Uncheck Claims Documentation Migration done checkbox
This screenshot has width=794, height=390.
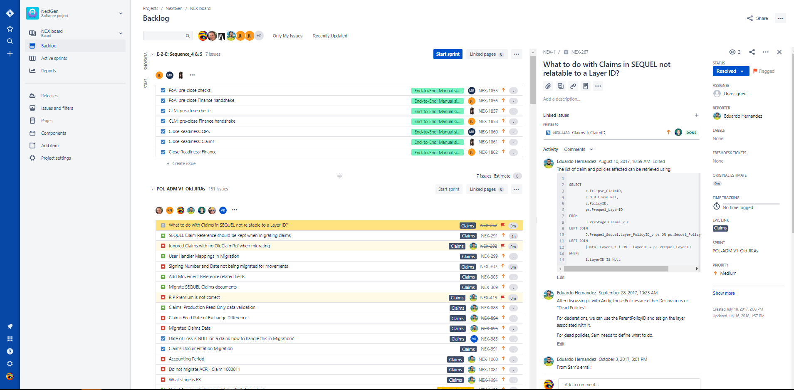coord(163,348)
